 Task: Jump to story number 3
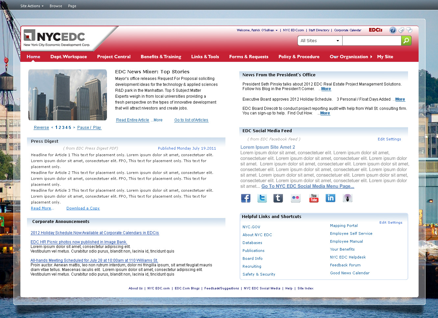63,128
